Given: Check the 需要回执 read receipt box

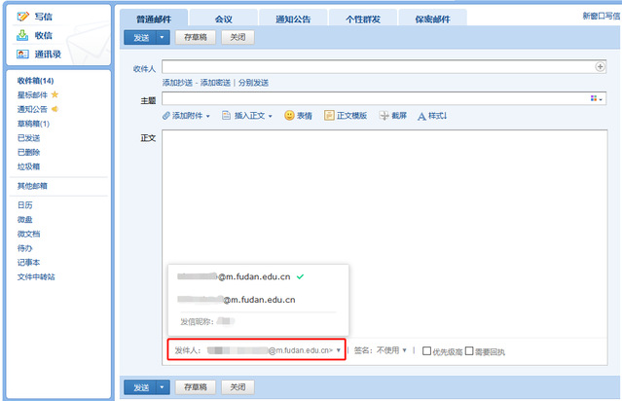Looking at the screenshot, I should pyautogui.click(x=469, y=350).
